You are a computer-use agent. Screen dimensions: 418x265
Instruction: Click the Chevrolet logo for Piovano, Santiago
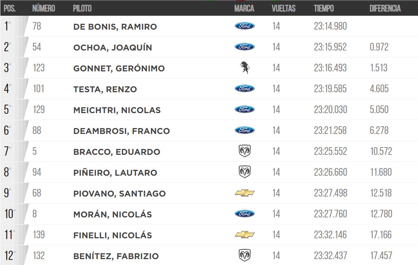click(245, 193)
